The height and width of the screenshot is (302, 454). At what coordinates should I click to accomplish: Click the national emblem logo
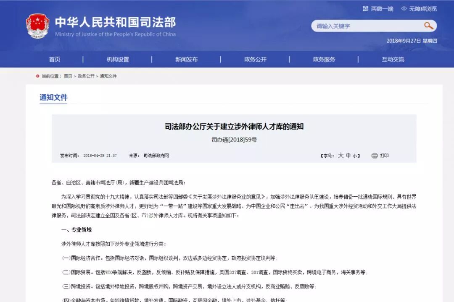click(x=38, y=26)
